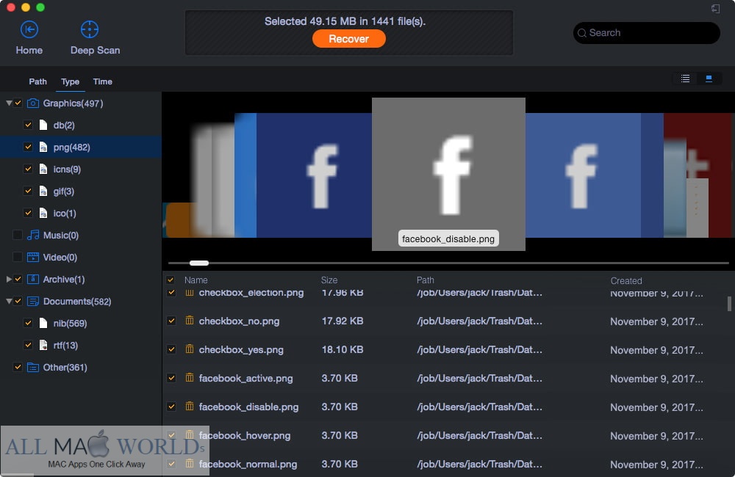Image resolution: width=735 pixels, height=477 pixels.
Task: Click the export icon at top right
Action: click(x=715, y=8)
